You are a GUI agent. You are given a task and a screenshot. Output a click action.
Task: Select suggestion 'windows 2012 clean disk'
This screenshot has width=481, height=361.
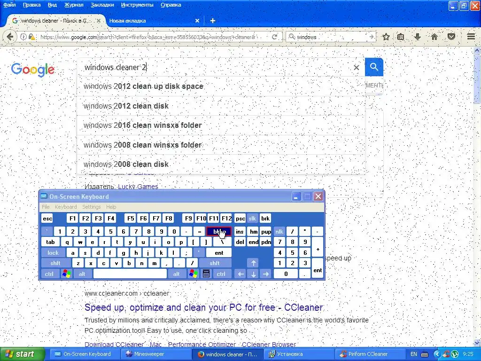221,106
